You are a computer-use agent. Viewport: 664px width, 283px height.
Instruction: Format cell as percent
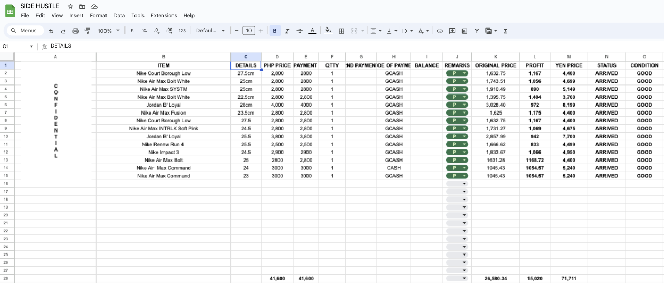click(x=145, y=31)
